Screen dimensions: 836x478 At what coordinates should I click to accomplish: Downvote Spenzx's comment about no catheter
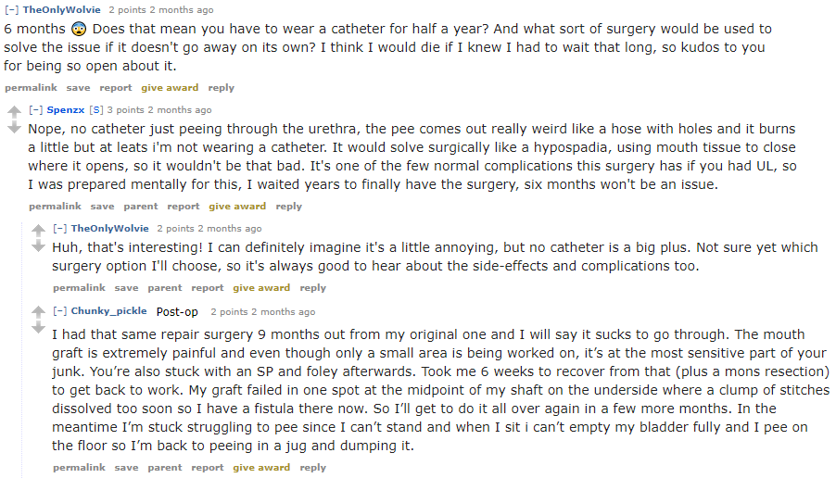pyautogui.click(x=14, y=127)
